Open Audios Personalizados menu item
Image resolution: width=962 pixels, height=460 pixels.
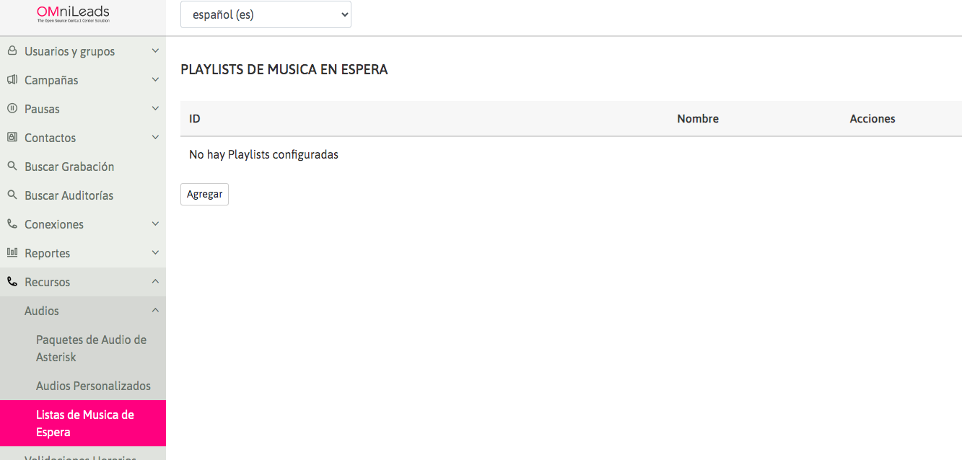pyautogui.click(x=93, y=386)
